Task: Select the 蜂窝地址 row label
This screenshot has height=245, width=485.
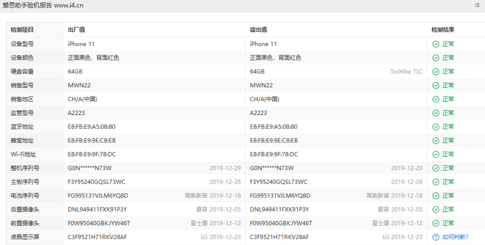Action: [22, 141]
